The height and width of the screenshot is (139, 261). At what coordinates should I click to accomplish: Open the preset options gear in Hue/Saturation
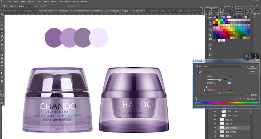(x=244, y=66)
